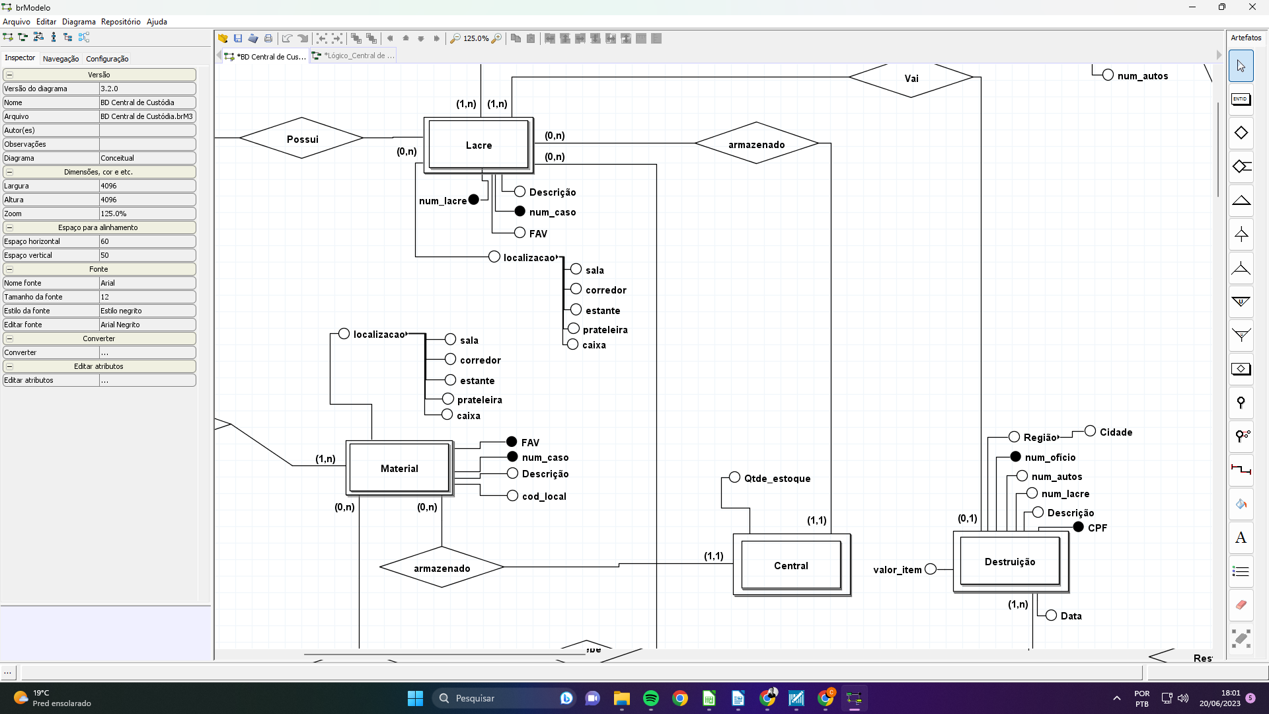Image resolution: width=1269 pixels, height=714 pixels.
Task: Switch to the Configuração tab
Action: (107, 59)
